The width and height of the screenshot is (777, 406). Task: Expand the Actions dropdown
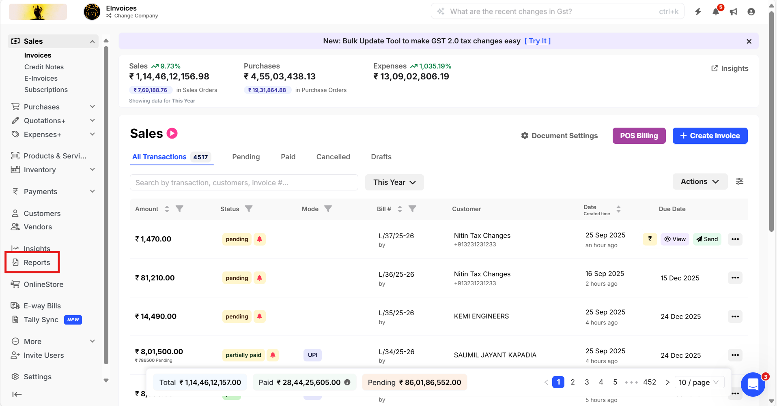[x=700, y=182]
